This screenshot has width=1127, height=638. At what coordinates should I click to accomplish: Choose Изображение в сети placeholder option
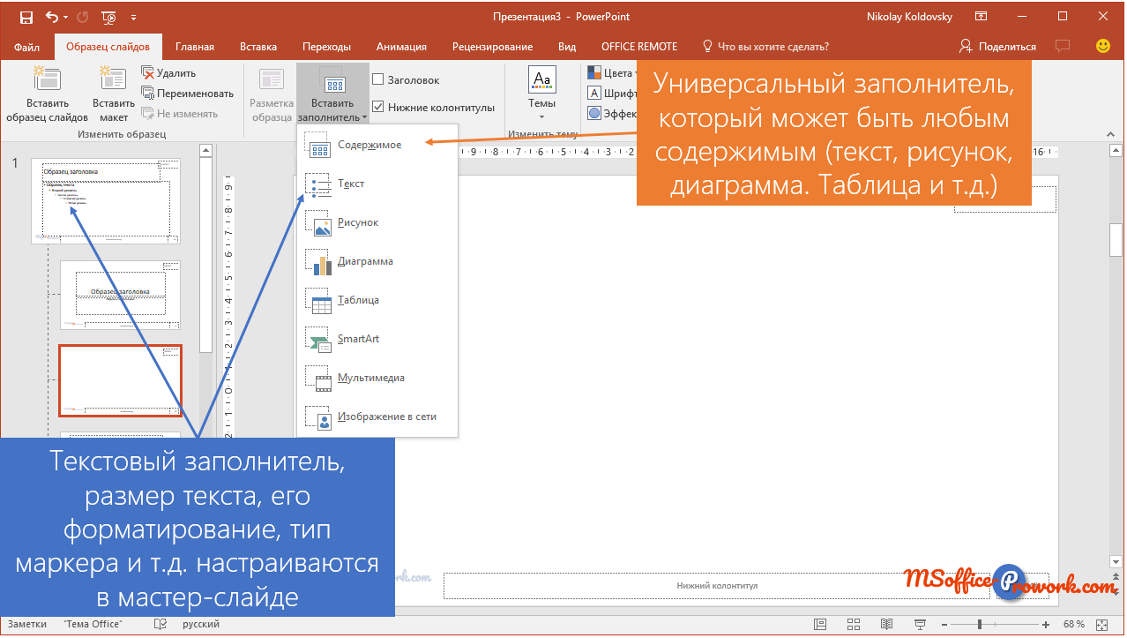pos(377,417)
